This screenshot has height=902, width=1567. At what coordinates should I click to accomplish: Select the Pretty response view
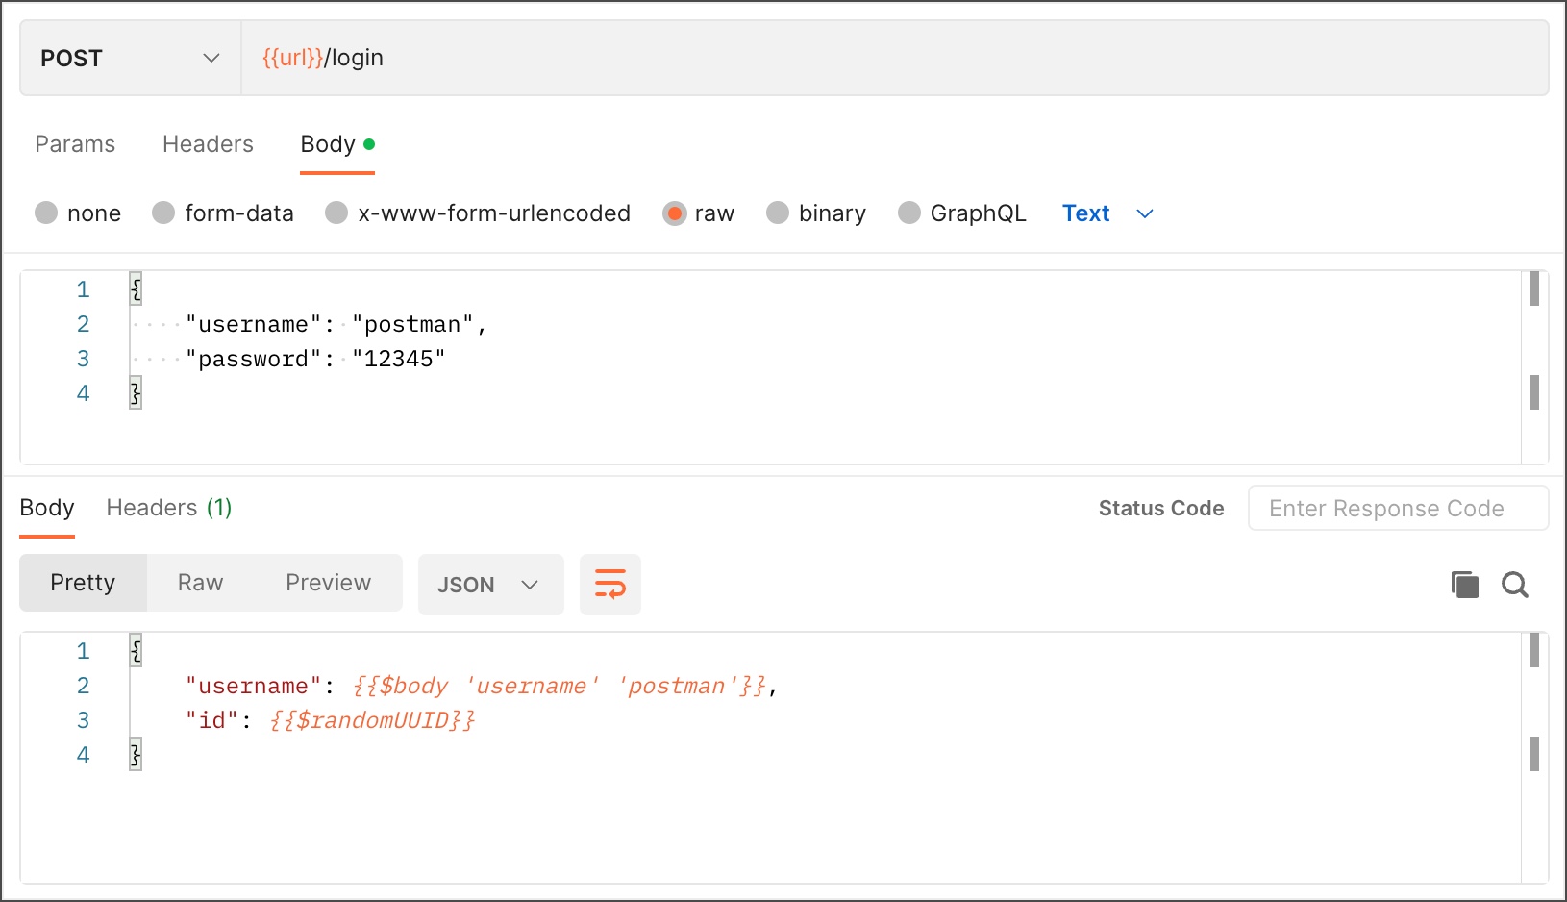point(83,583)
